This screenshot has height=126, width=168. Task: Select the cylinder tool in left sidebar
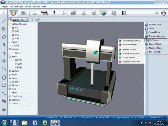click(x=4, y=45)
